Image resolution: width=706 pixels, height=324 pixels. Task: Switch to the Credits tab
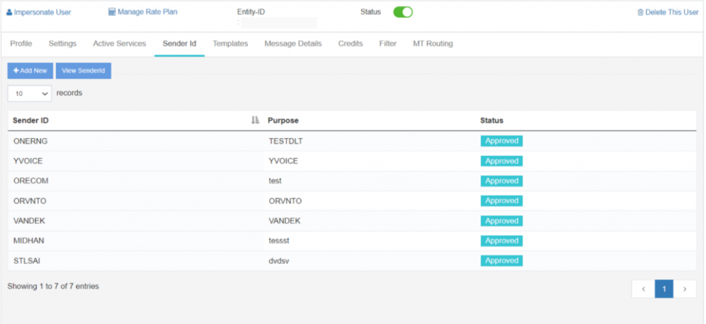tap(350, 44)
